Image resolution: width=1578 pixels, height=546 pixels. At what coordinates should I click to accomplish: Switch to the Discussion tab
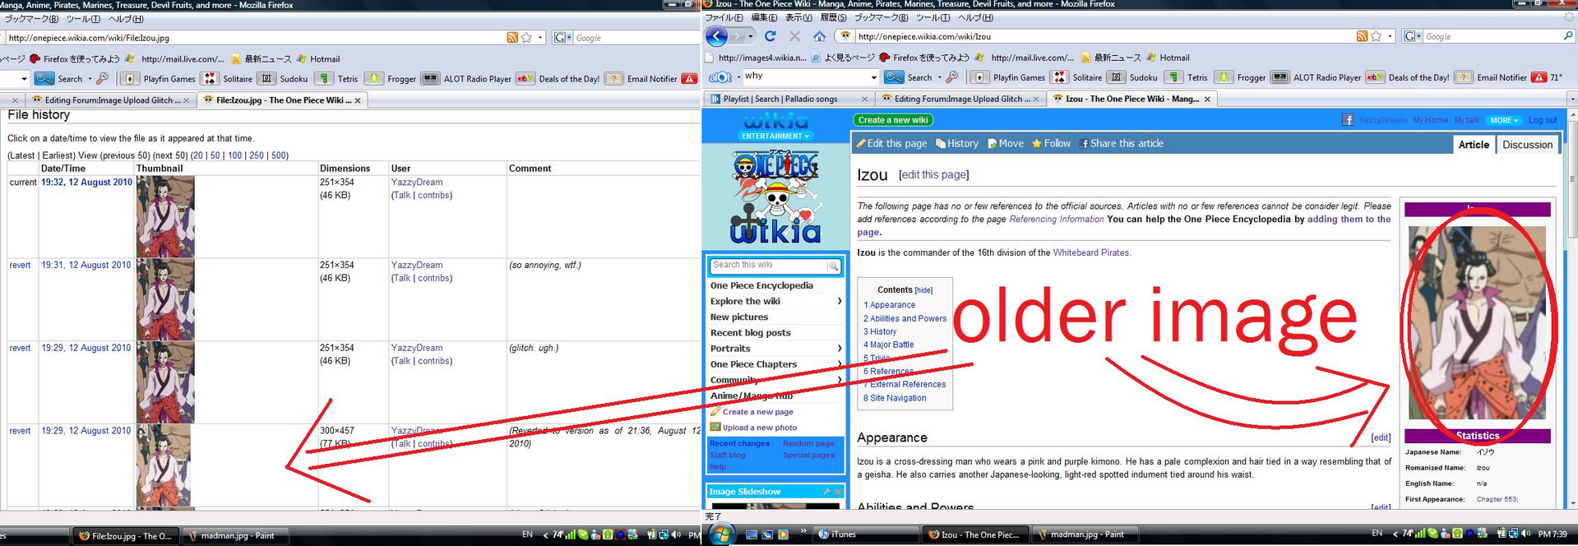pos(1527,145)
